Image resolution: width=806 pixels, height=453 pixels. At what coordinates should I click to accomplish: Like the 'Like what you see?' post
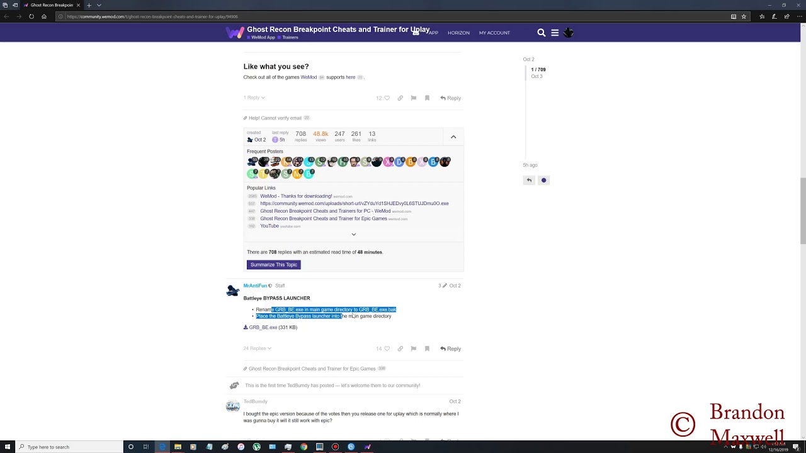point(387,98)
